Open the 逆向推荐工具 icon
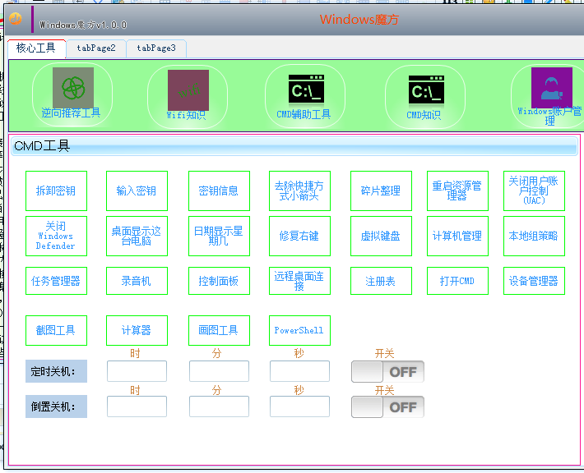 point(72,94)
